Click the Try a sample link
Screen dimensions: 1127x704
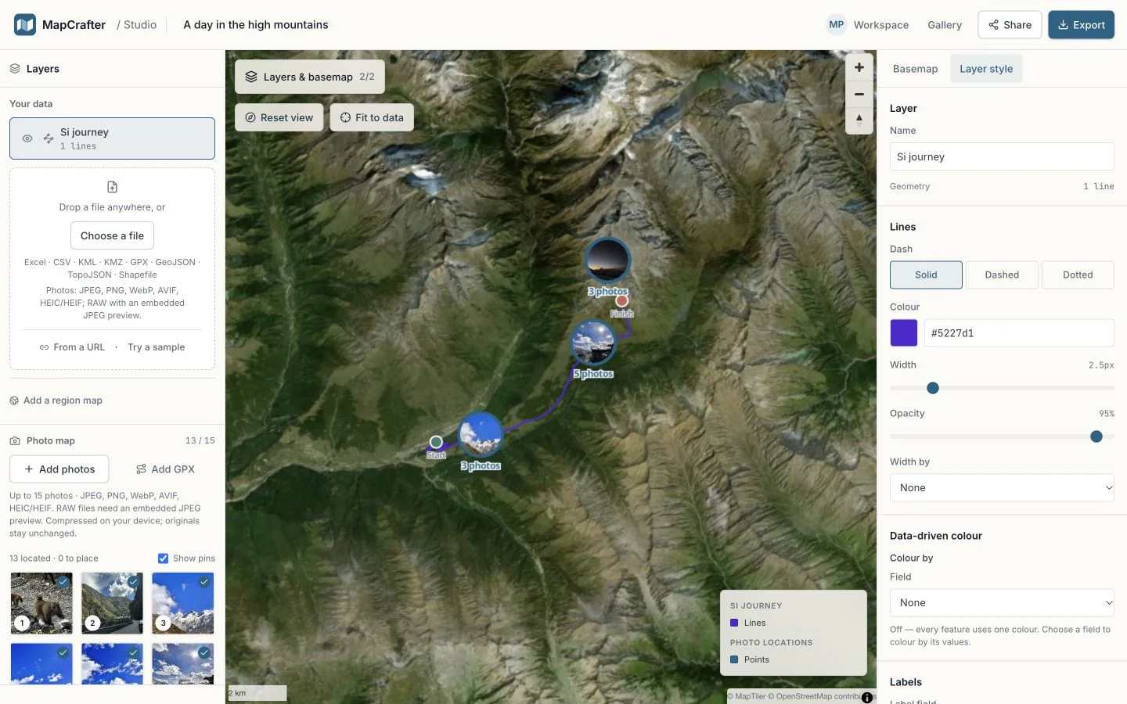(157, 347)
